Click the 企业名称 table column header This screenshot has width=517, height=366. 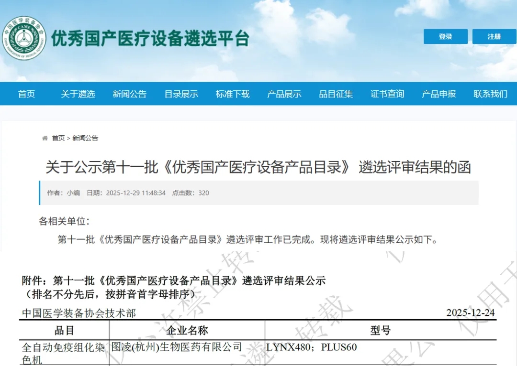coord(187,330)
